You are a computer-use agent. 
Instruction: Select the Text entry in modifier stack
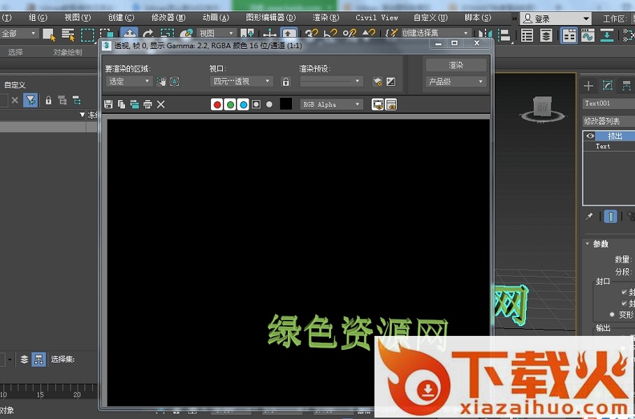coord(603,147)
